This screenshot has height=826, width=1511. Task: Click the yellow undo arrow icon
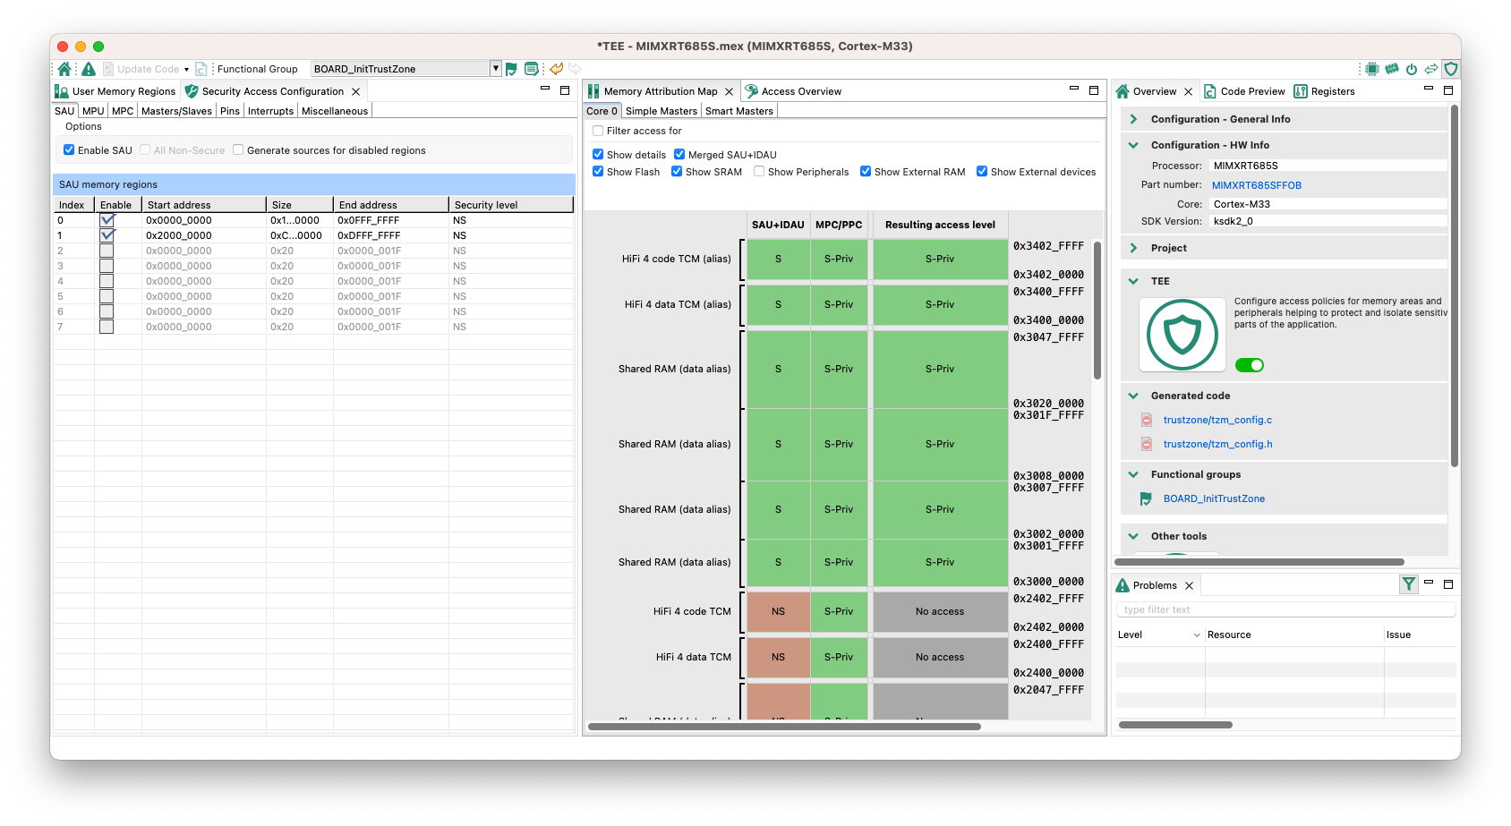click(x=556, y=69)
